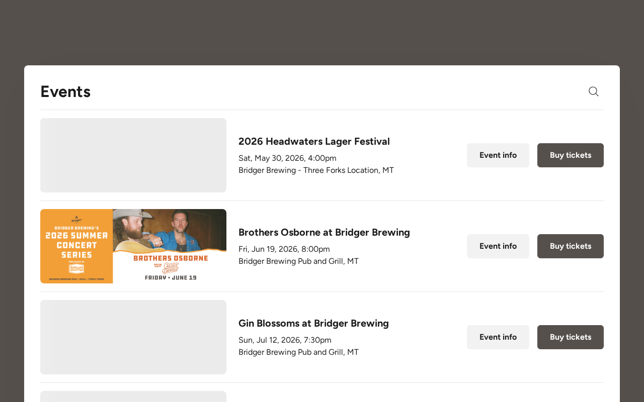Click the partially visible fourth event image

[133, 396]
